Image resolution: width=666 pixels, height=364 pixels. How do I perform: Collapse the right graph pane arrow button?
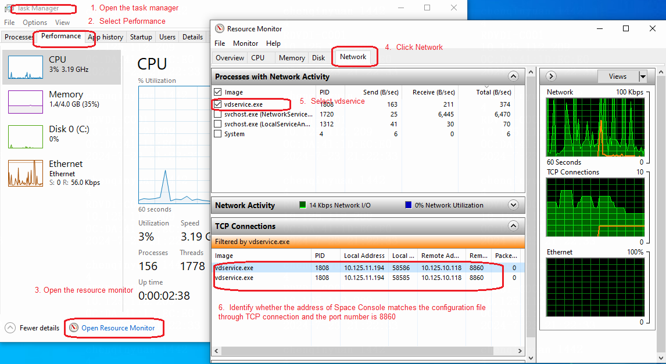coord(551,77)
